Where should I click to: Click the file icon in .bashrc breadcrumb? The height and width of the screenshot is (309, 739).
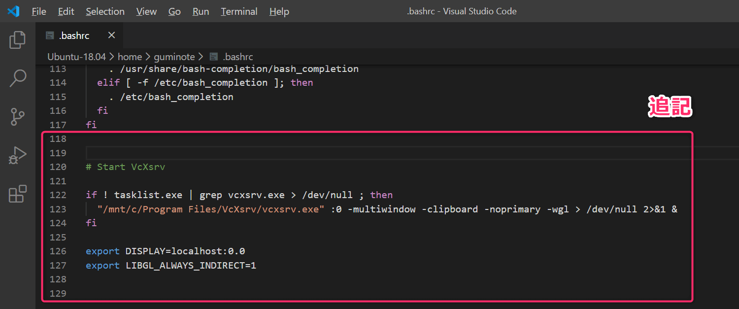[x=214, y=57]
